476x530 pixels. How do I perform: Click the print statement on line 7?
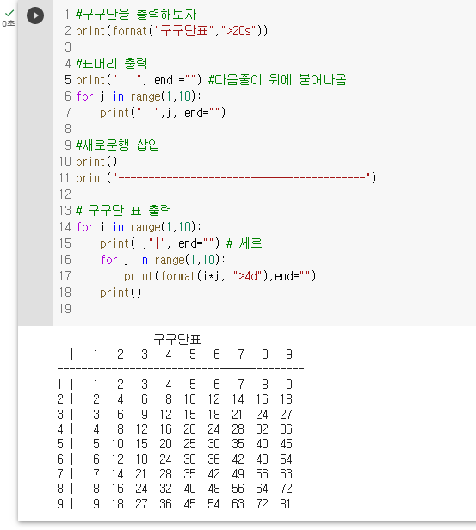tap(163, 113)
